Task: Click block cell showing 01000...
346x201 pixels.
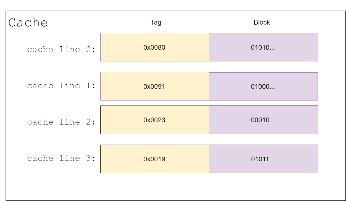Action: pos(263,86)
